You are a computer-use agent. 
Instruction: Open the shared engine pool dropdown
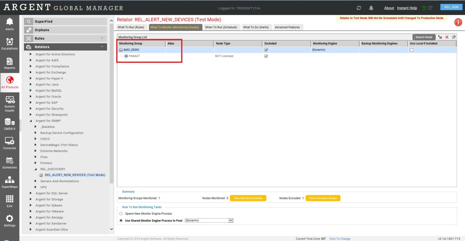(x=231, y=220)
